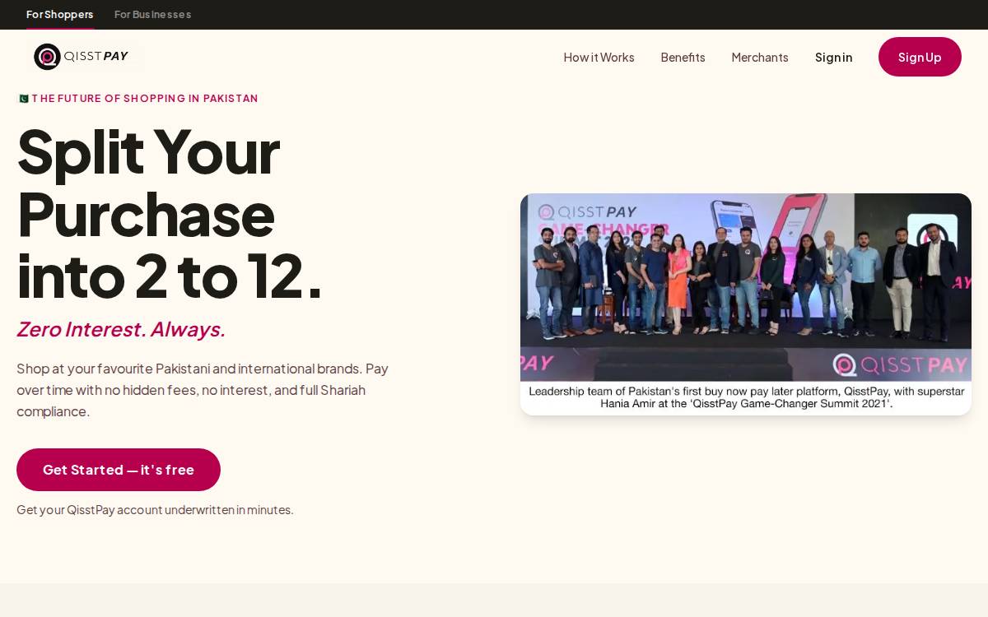Click the Sign Up button
Image resolution: width=988 pixels, height=617 pixels.
tap(920, 57)
